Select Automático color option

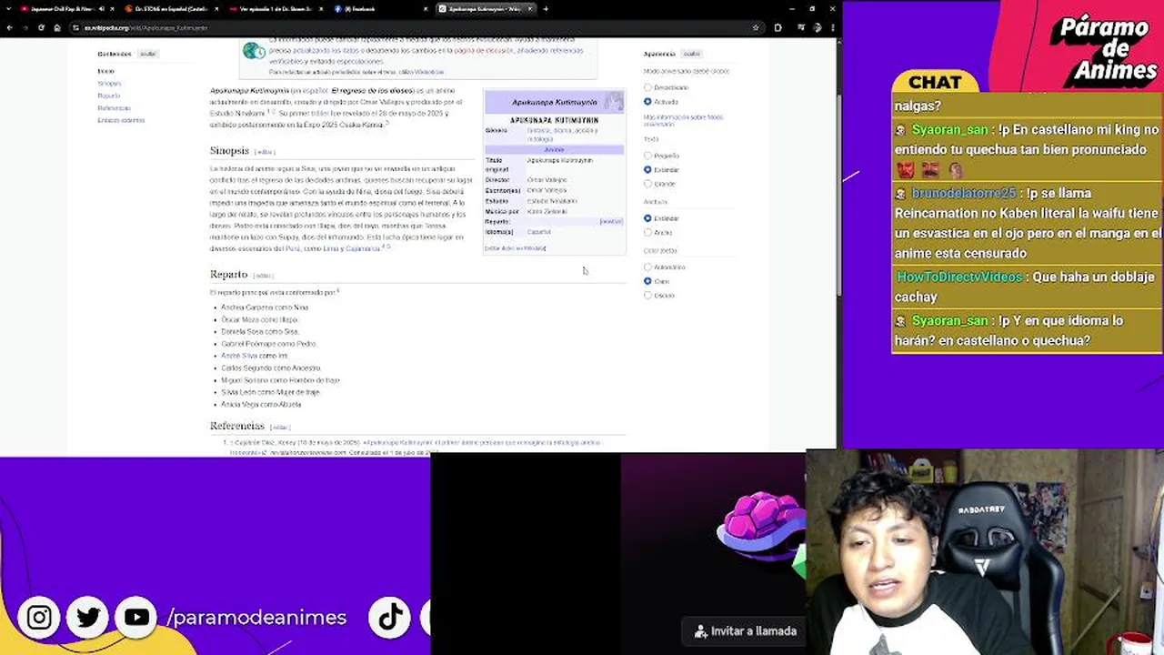(x=647, y=267)
